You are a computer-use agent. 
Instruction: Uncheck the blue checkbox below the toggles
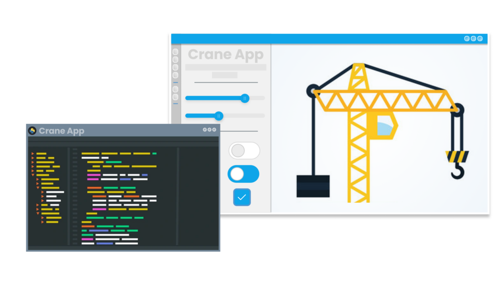pos(242,197)
